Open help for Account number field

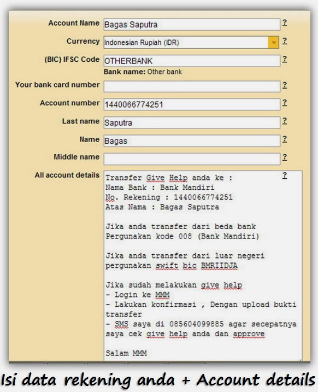(x=285, y=103)
